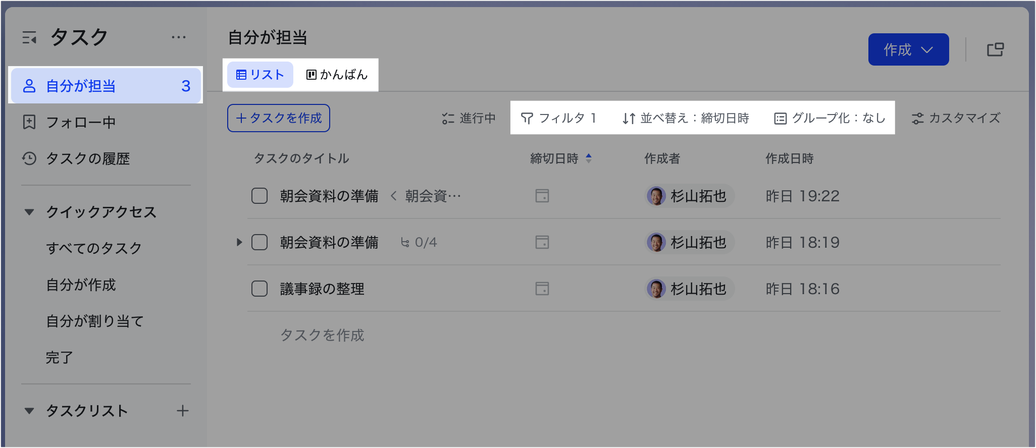
Task: Expand subtasks of 朝会資料の準備
Action: click(239, 242)
